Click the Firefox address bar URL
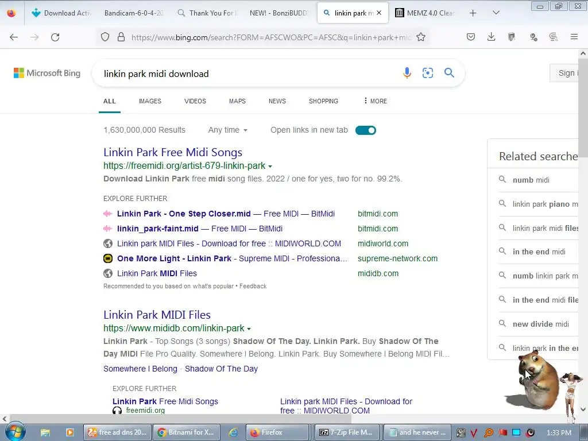The image size is (588, 441). click(x=271, y=37)
